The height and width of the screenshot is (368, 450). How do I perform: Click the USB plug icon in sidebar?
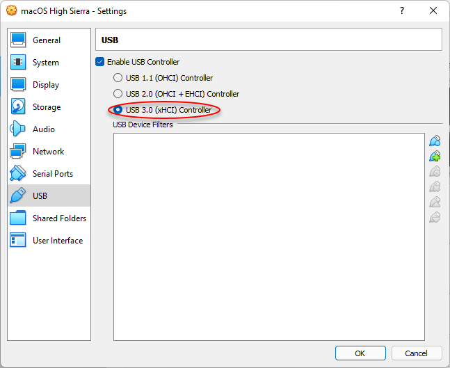(18, 195)
